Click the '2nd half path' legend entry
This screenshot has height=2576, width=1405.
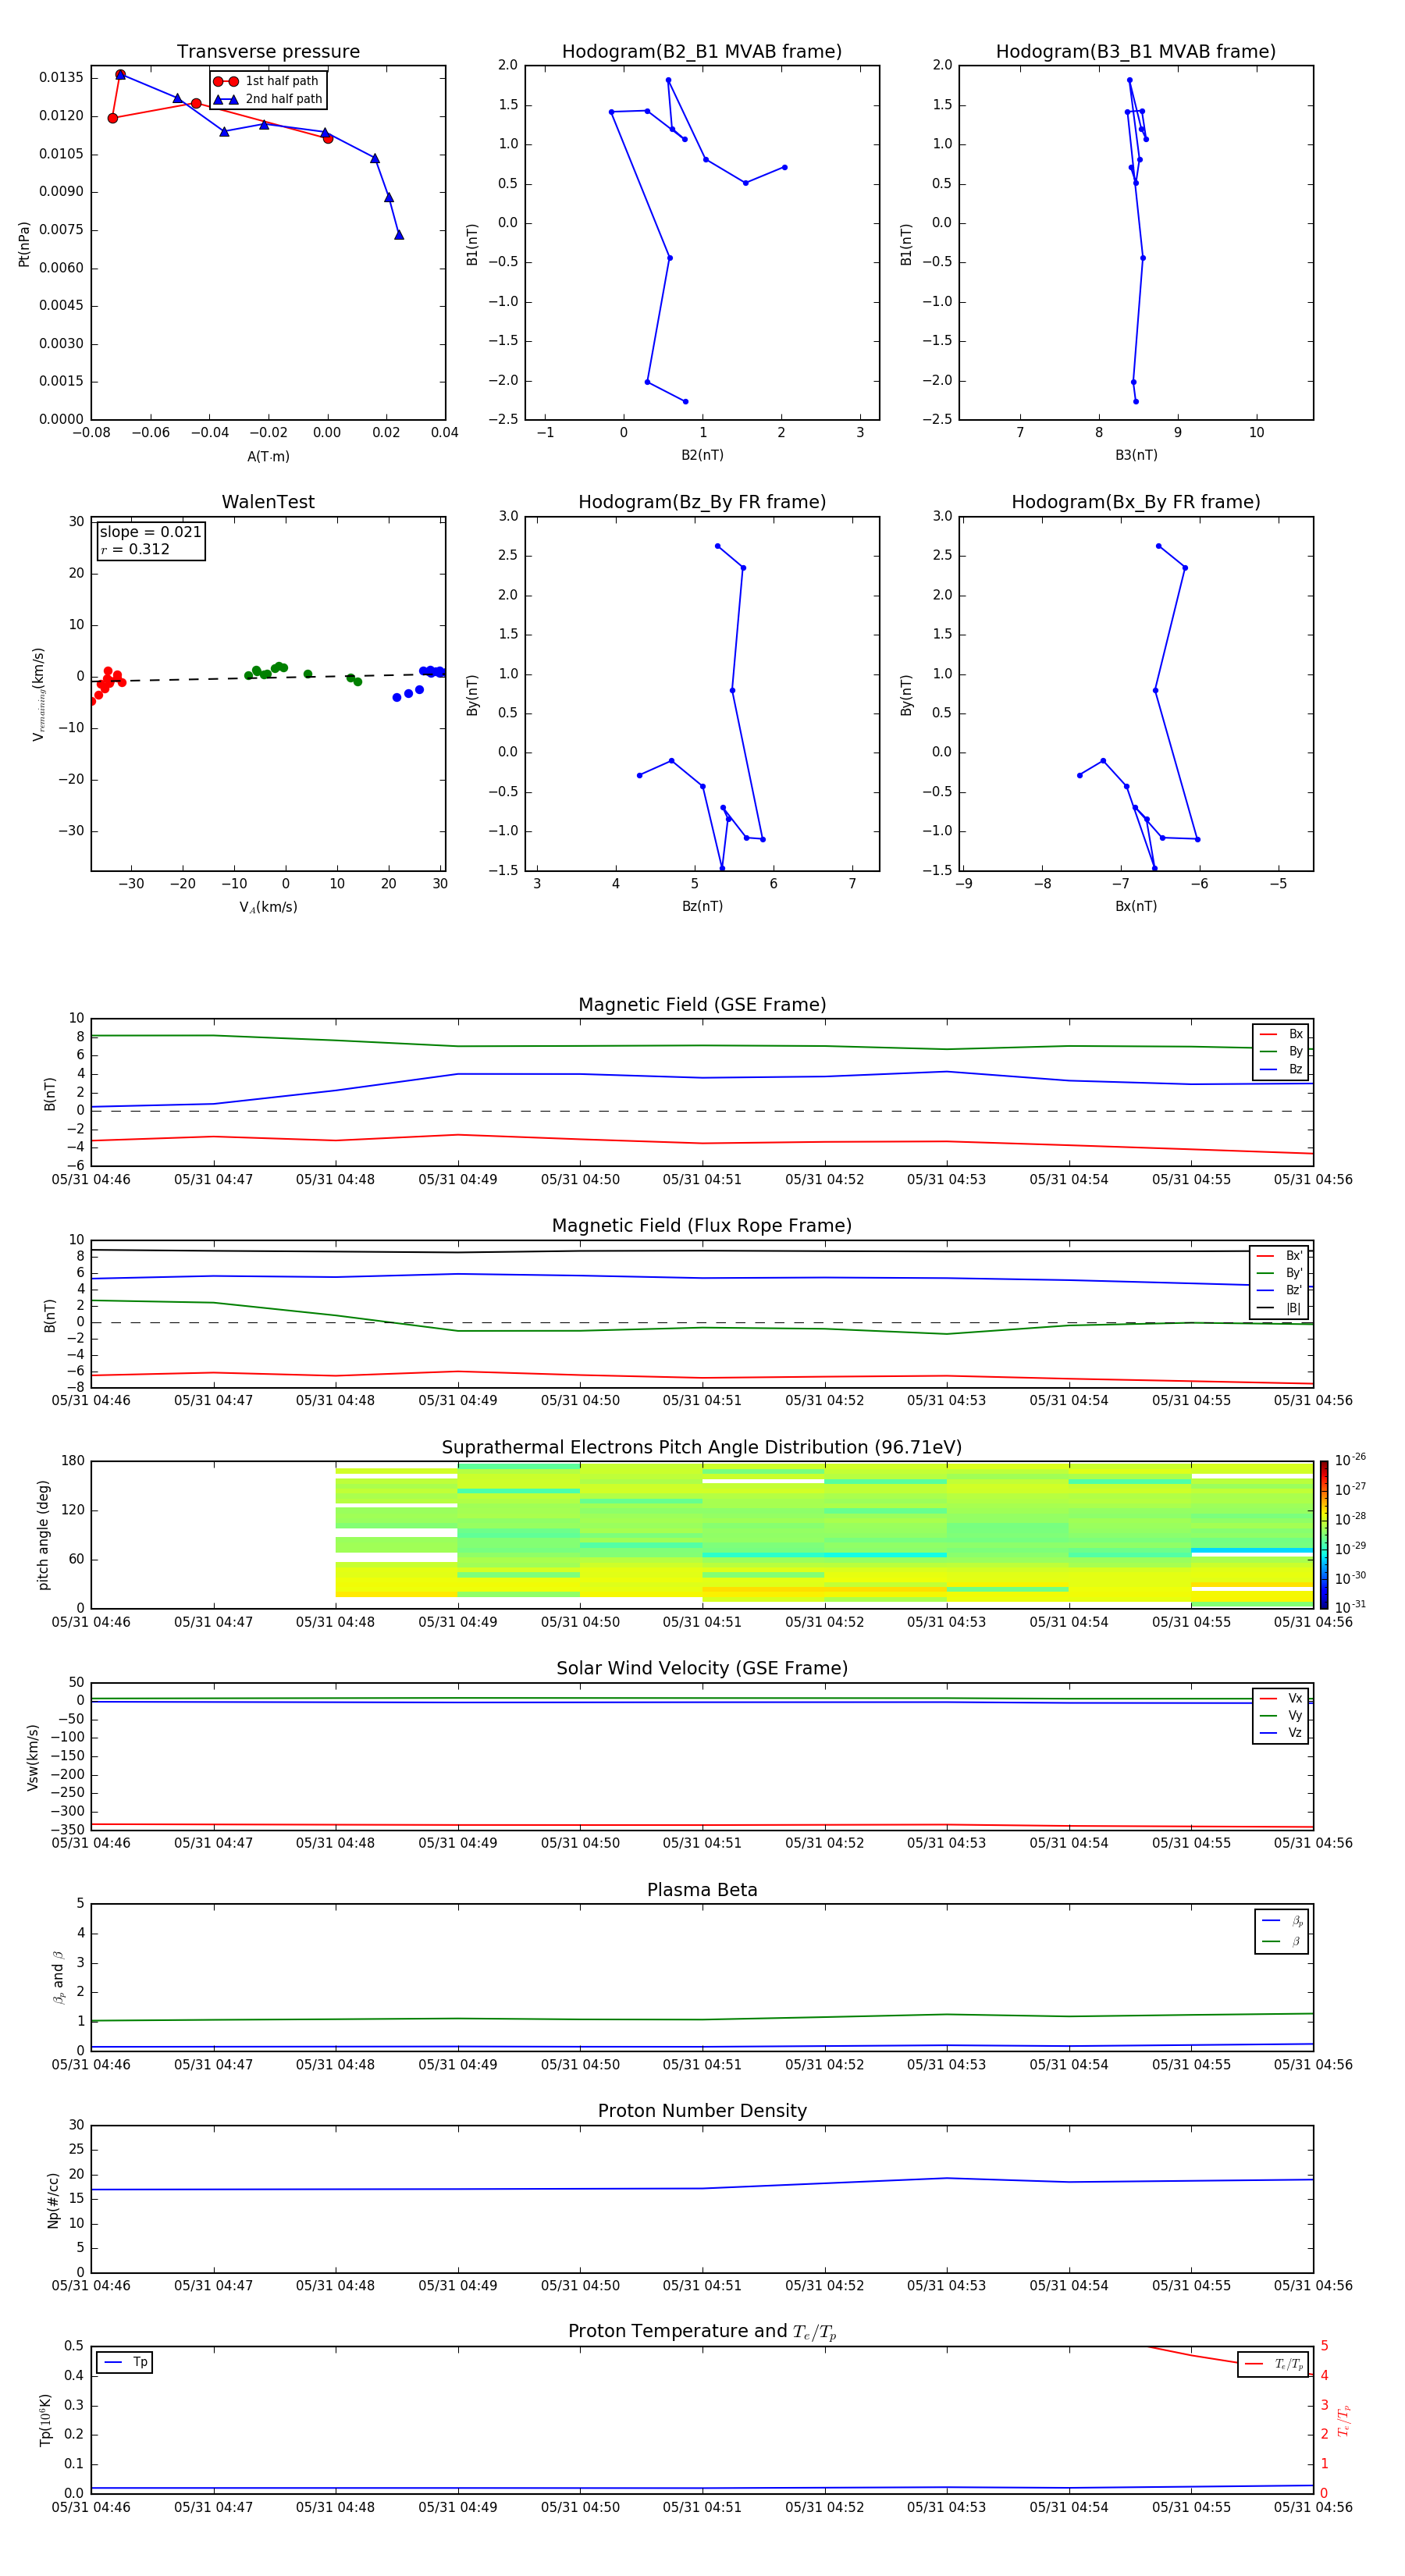268,99
